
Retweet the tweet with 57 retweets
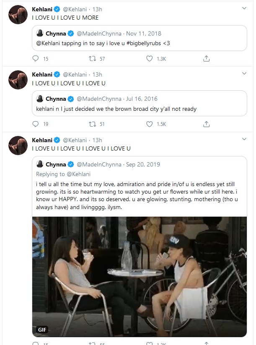(92, 59)
